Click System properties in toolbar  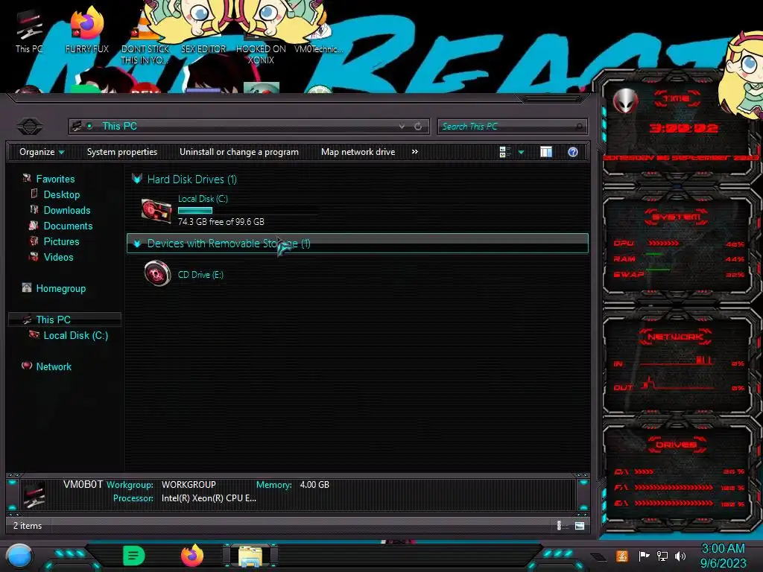click(x=122, y=152)
